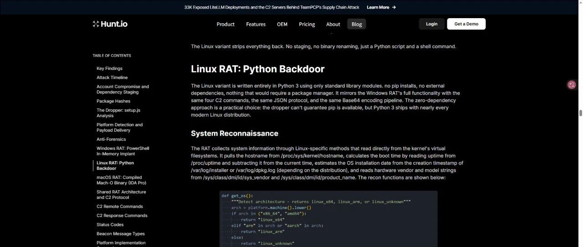Go to Platform Detection and Payload Delivery
The width and height of the screenshot is (583, 247).
[119, 128]
